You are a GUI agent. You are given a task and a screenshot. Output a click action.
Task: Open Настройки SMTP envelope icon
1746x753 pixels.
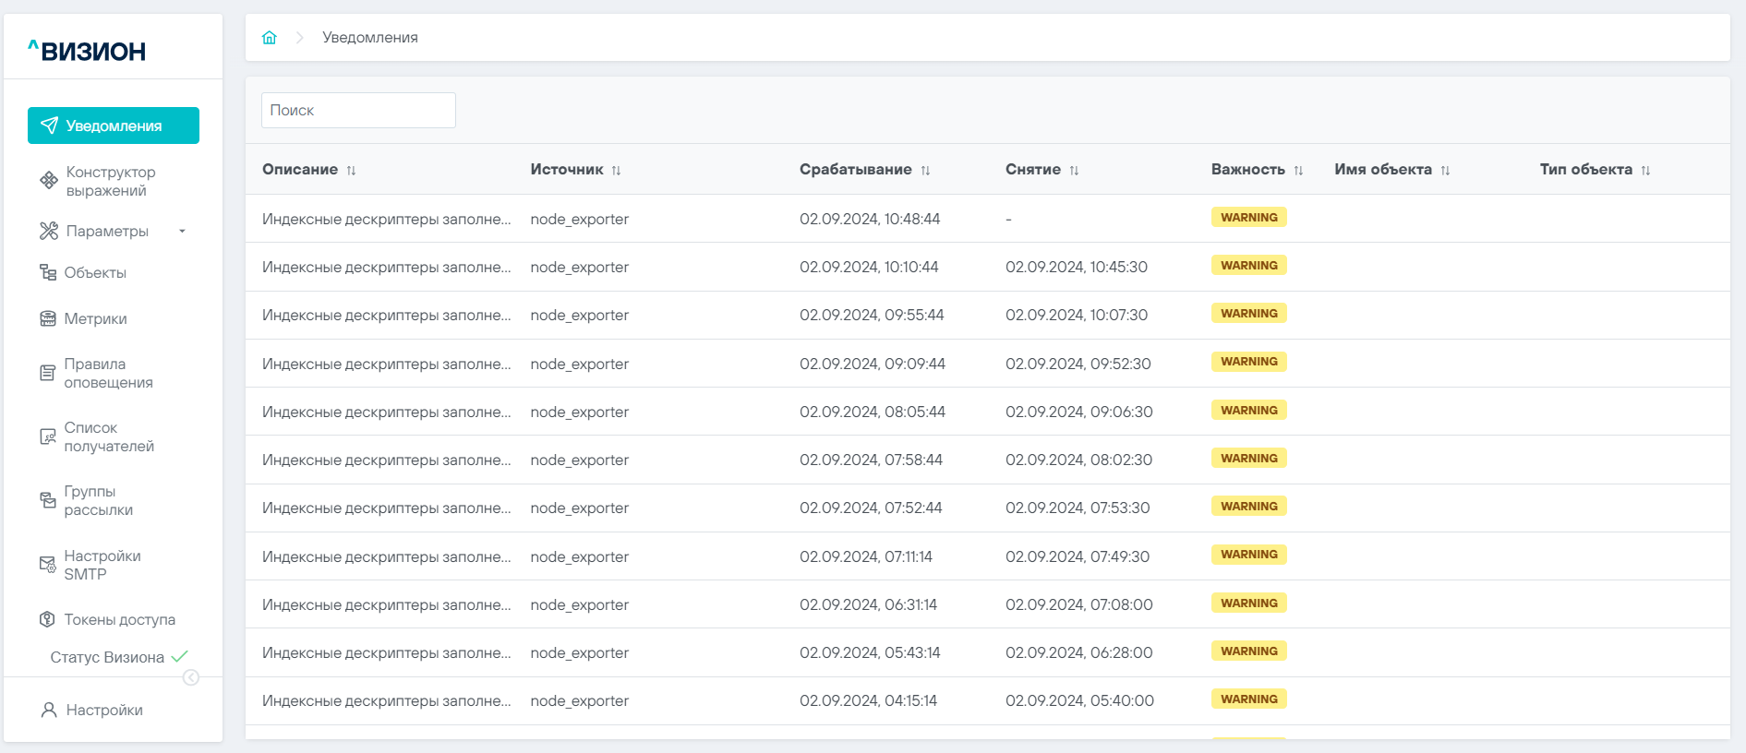48,565
